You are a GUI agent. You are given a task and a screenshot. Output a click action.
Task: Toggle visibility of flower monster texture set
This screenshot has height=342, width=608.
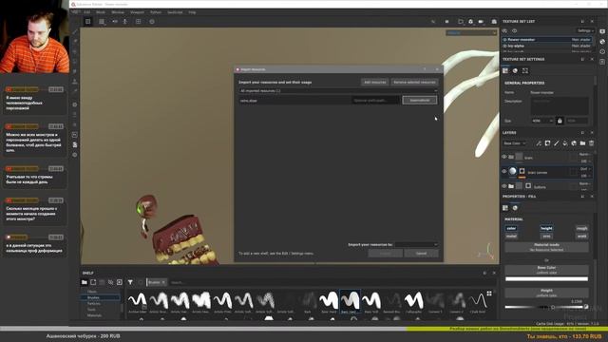[504, 40]
